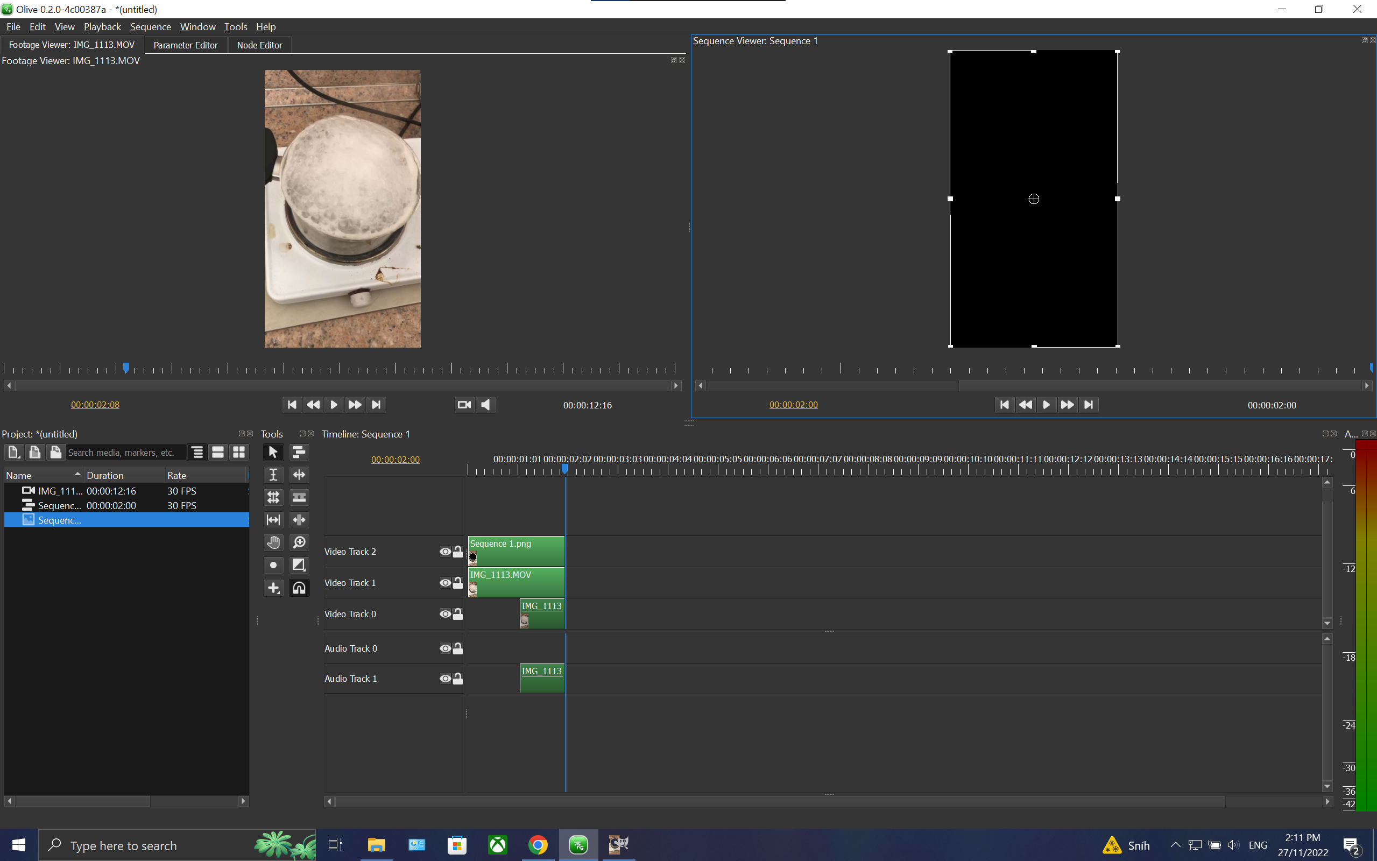Screen dimensions: 1377x861
Task: Play footage in the Footage Viewer
Action: coord(334,405)
